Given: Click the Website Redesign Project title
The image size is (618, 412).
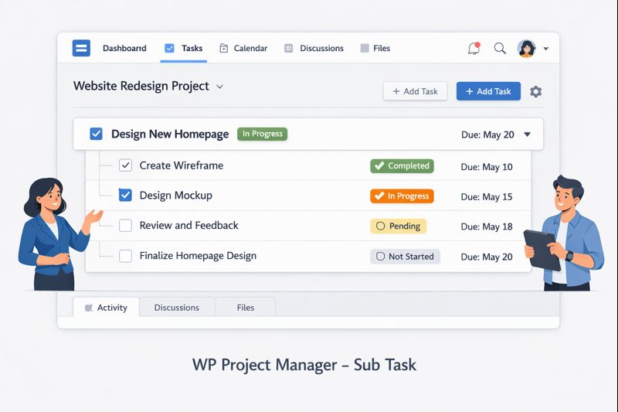Looking at the screenshot, I should 141,86.
